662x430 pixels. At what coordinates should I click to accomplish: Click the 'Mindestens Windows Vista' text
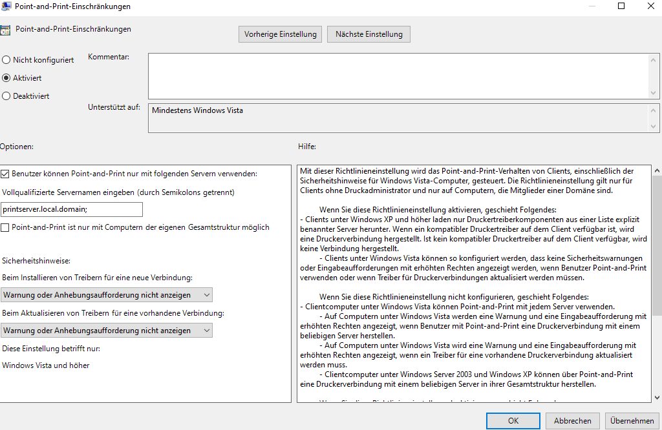pyautogui.click(x=197, y=110)
